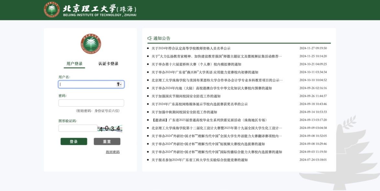
Task: Open the 网络媒体展示节校内选拔赛获奖名单 notice
Action: pos(199,104)
